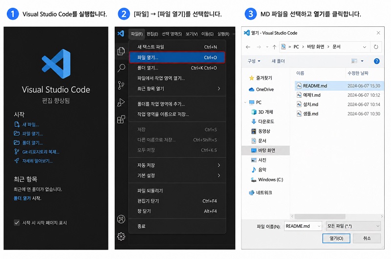Click the blue 폴더 열기 link under 최근 항목

[22, 198]
